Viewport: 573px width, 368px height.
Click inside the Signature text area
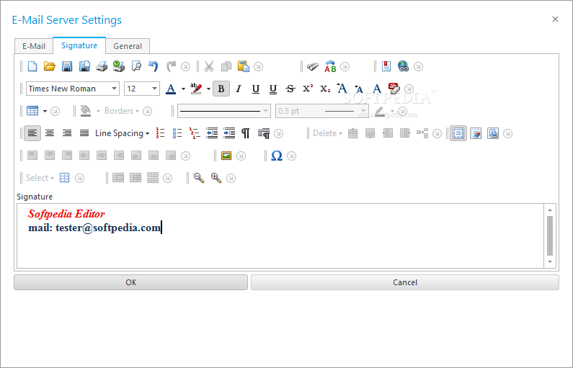[280, 235]
